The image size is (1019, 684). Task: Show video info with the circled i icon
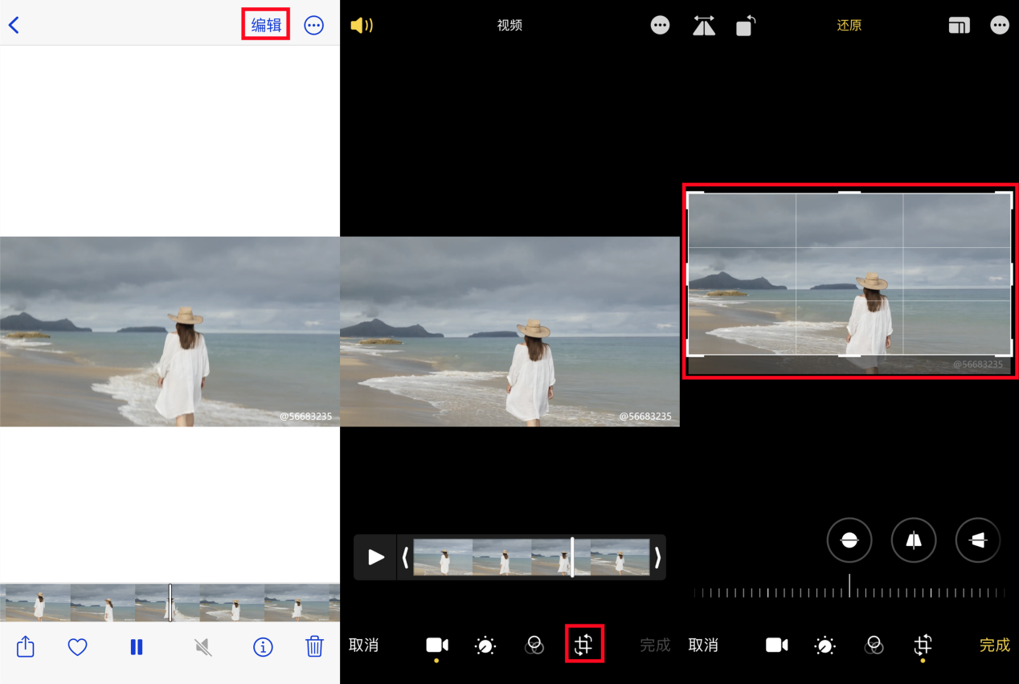[x=263, y=647]
